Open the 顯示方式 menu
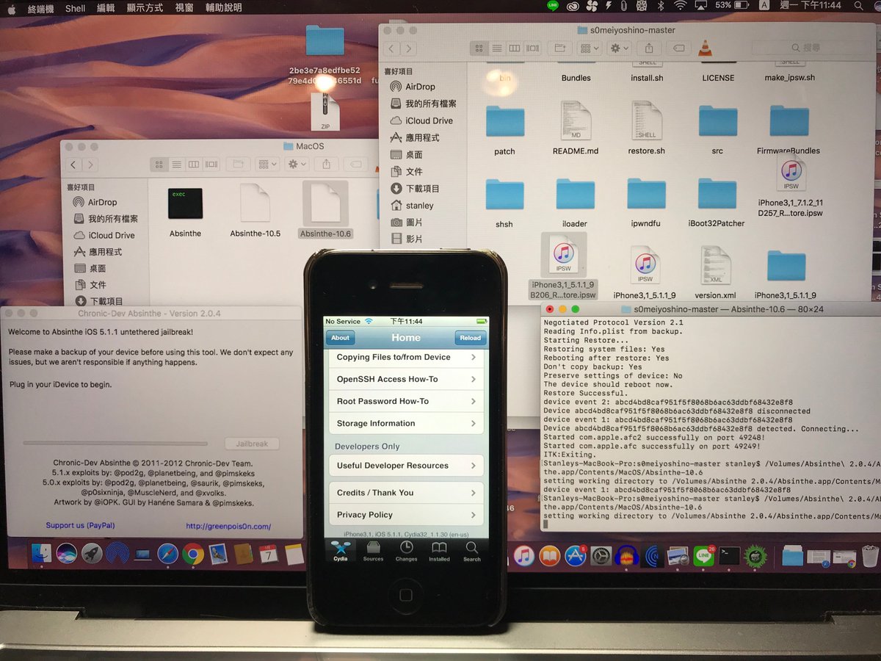881x661 pixels. tap(145, 8)
